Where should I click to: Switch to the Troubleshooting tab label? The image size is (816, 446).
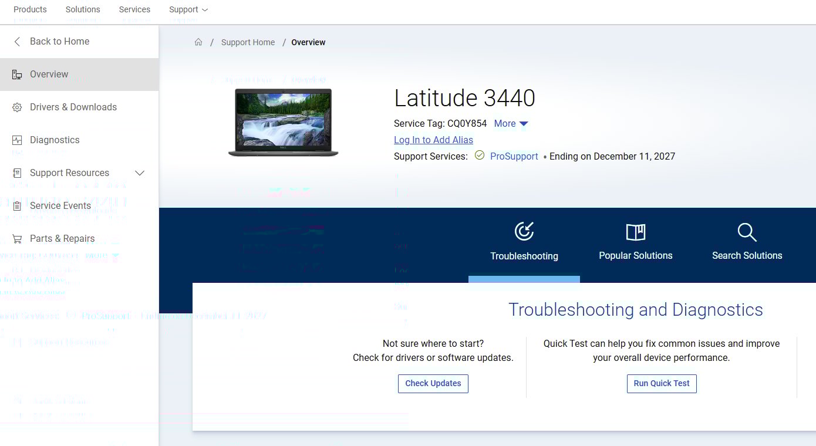coord(524,256)
